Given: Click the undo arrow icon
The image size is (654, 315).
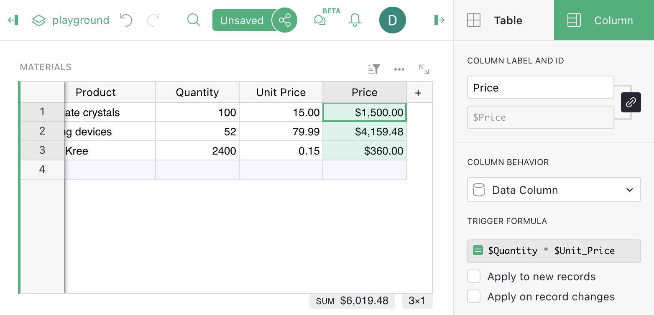Looking at the screenshot, I should click(x=126, y=20).
